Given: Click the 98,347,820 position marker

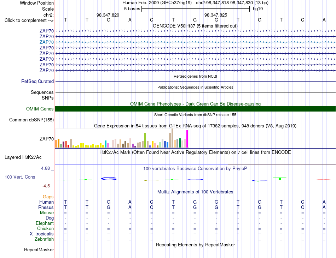Looking at the screenshot, I should 108,15.
